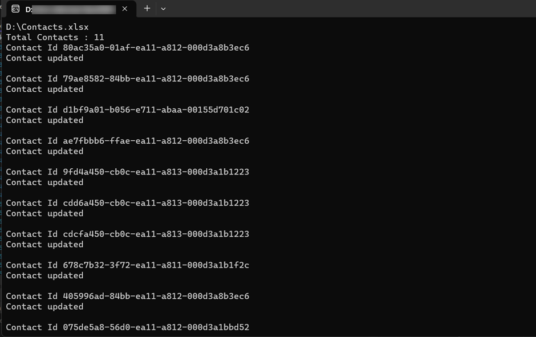Click the D:\Contacts.xlsx path line
This screenshot has height=337, width=536.
(x=47, y=27)
